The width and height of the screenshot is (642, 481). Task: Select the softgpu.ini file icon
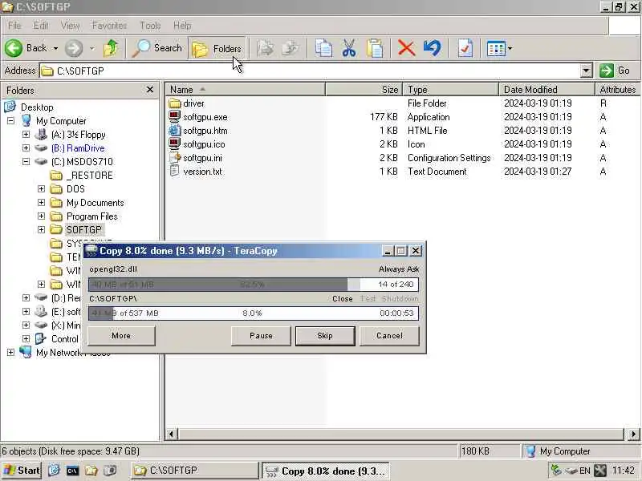click(175, 157)
